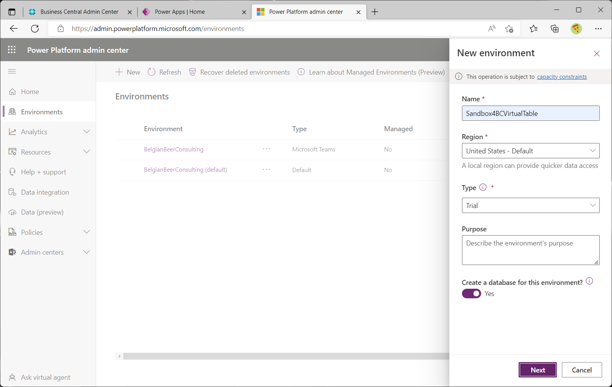Open the app launcher waffle icon
The image size is (612, 387).
12,50
